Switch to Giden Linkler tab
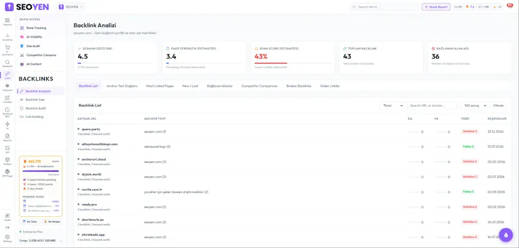Viewport: 519px width, 248px height. 330,86
